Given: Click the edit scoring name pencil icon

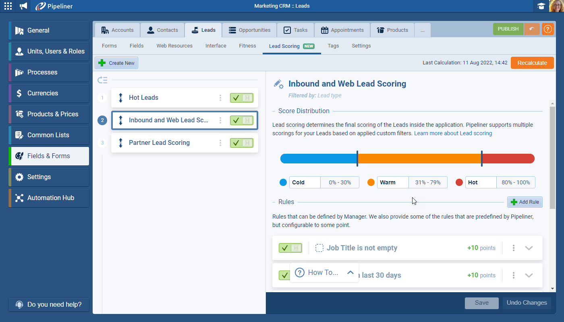Looking at the screenshot, I should (278, 84).
